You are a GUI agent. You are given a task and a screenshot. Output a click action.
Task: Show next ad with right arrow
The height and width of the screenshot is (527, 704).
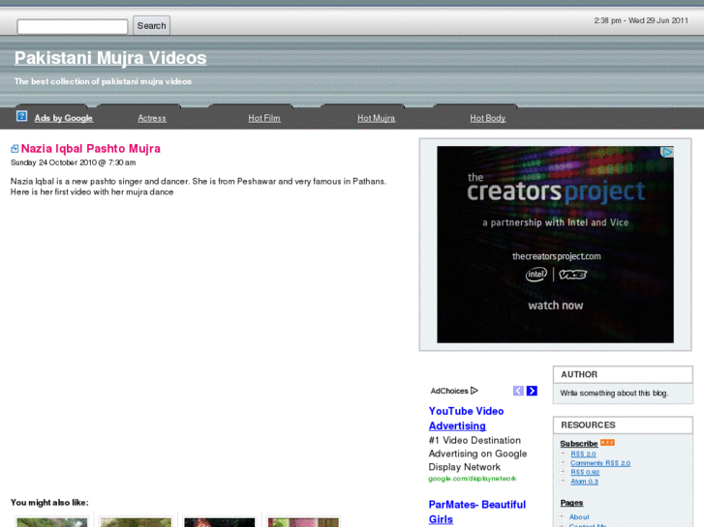click(532, 391)
